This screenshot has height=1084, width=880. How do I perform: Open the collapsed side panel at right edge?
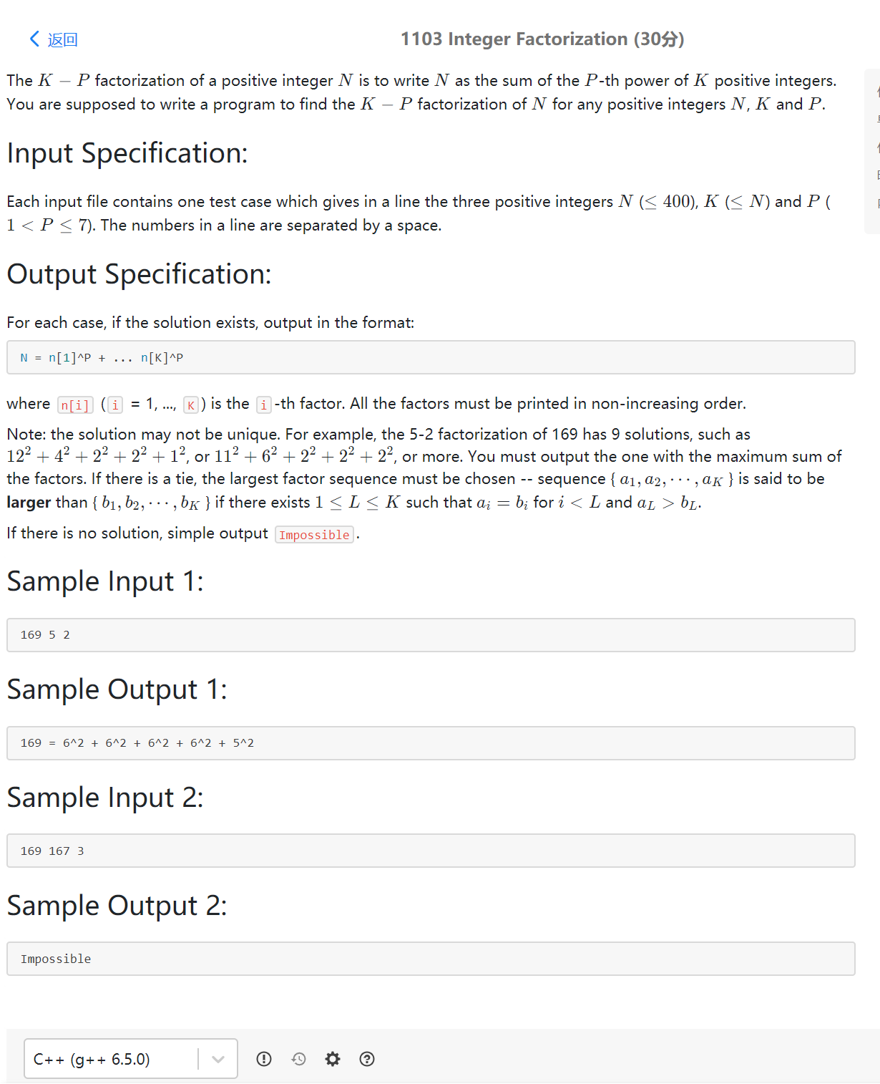point(873,151)
